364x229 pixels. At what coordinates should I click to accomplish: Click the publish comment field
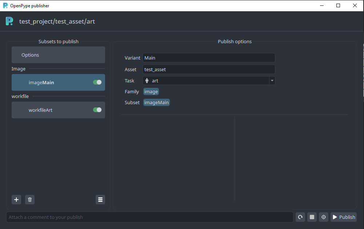[150, 217]
